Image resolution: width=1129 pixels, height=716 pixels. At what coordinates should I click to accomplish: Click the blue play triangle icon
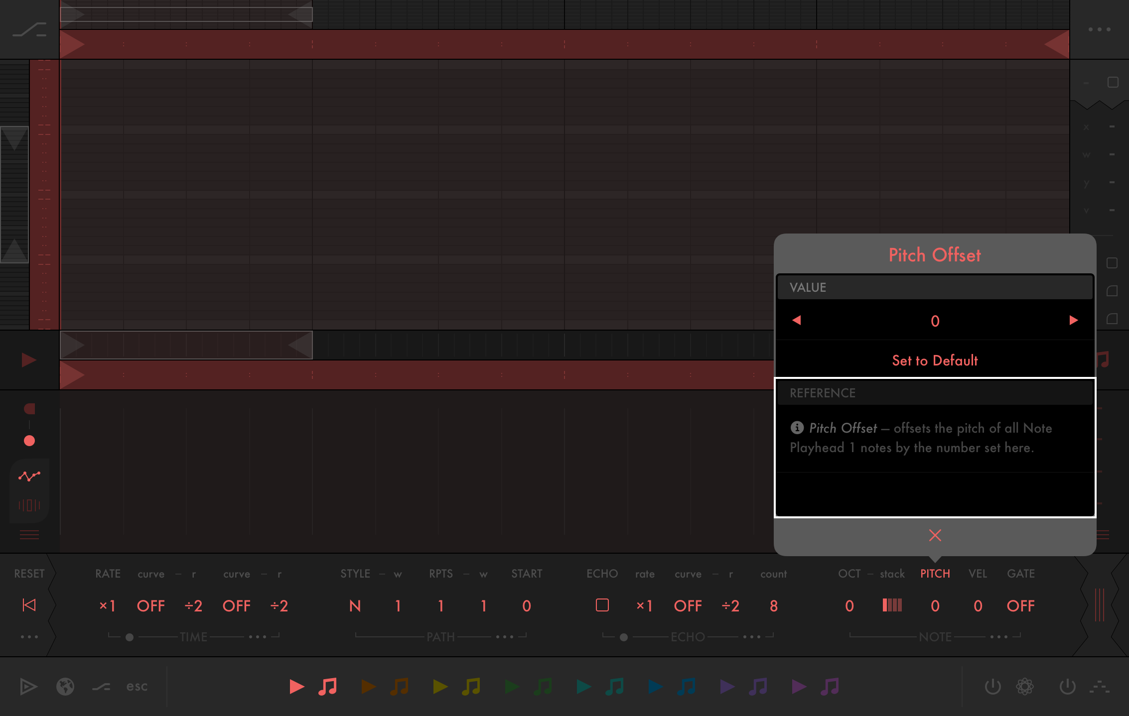click(x=655, y=687)
